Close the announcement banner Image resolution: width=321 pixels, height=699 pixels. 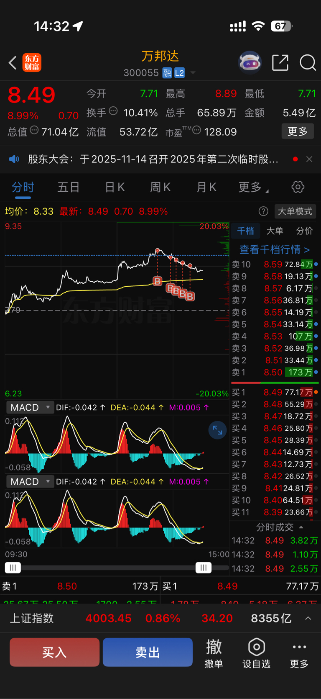point(309,159)
